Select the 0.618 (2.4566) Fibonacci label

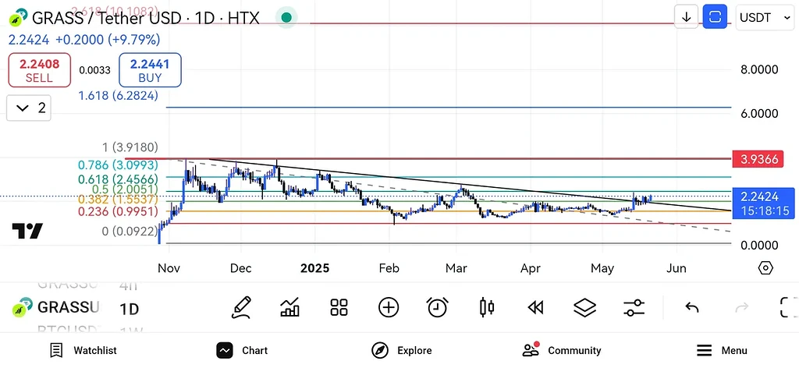(118, 179)
